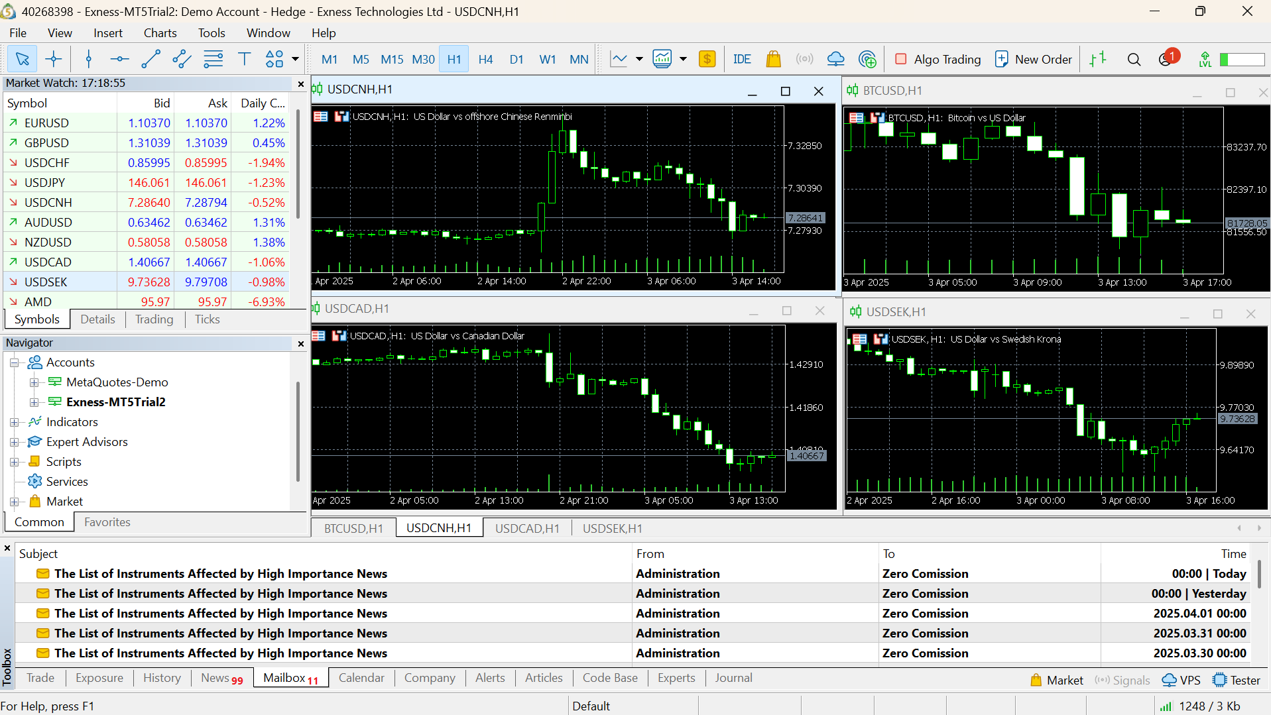Select the Fibonacci retracement tool
Screen dimensions: 1271x715
(x=213, y=59)
